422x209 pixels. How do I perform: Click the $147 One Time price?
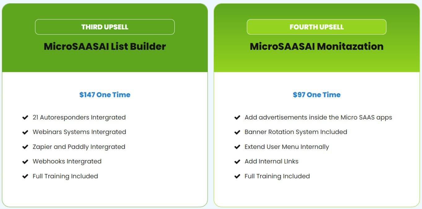(105, 95)
